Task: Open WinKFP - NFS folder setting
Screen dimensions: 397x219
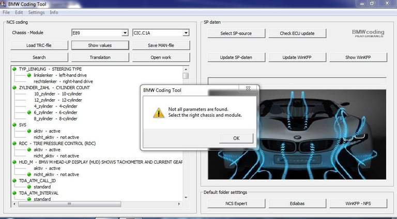Action: (358, 204)
